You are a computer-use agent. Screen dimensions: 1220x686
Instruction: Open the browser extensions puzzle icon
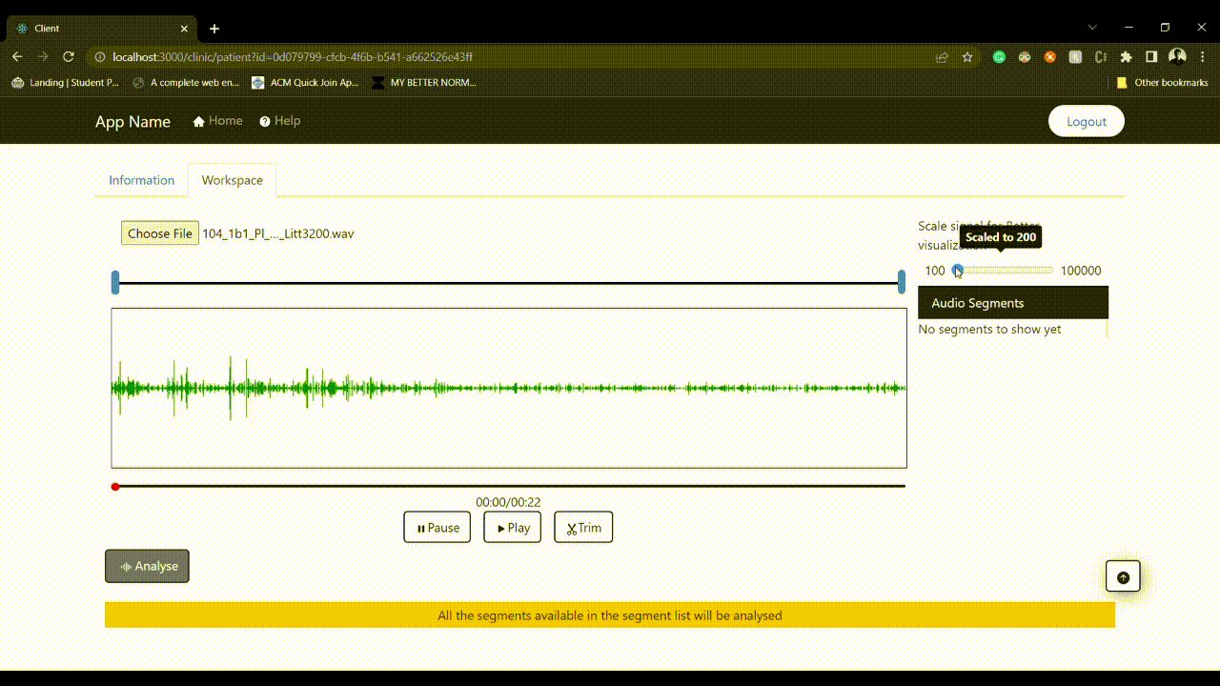pos(1126,57)
